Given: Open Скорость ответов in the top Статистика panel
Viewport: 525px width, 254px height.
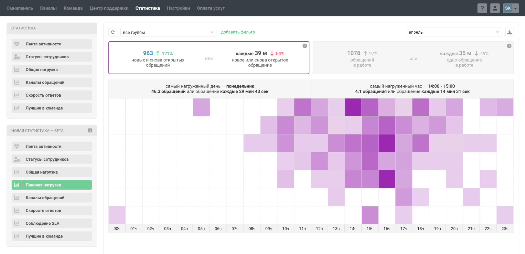Looking at the screenshot, I should tap(52, 95).
